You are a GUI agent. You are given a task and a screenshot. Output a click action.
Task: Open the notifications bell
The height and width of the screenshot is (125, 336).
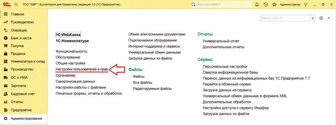click(x=257, y=4)
